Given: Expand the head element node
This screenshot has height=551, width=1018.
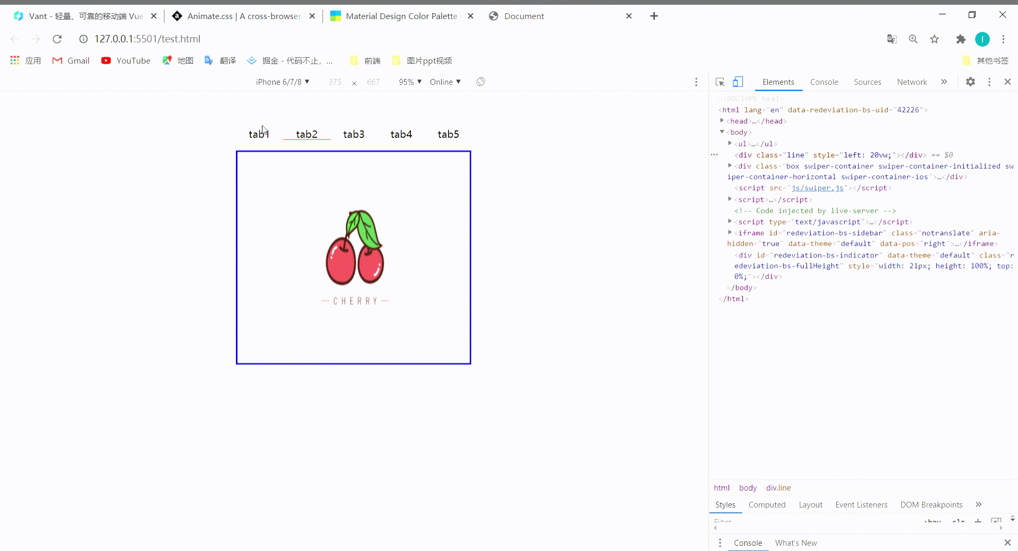Looking at the screenshot, I should (722, 121).
